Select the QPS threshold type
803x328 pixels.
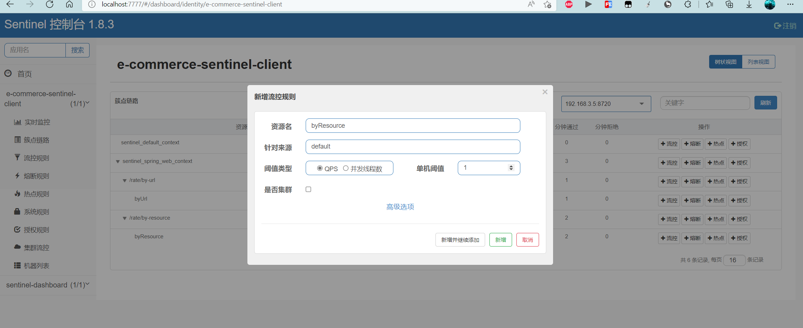(320, 168)
